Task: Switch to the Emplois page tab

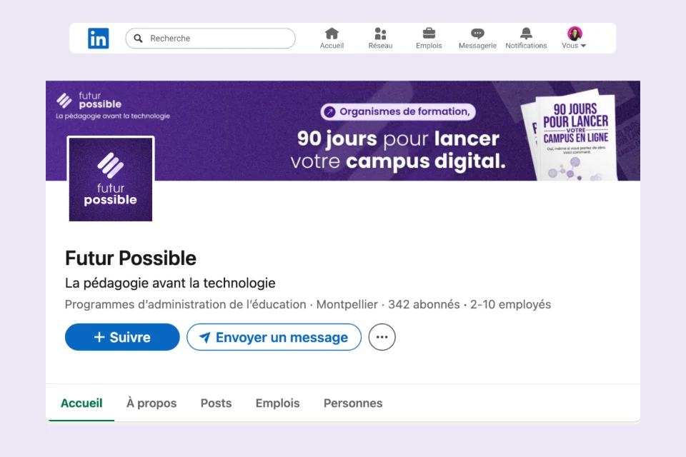Action: [x=277, y=403]
